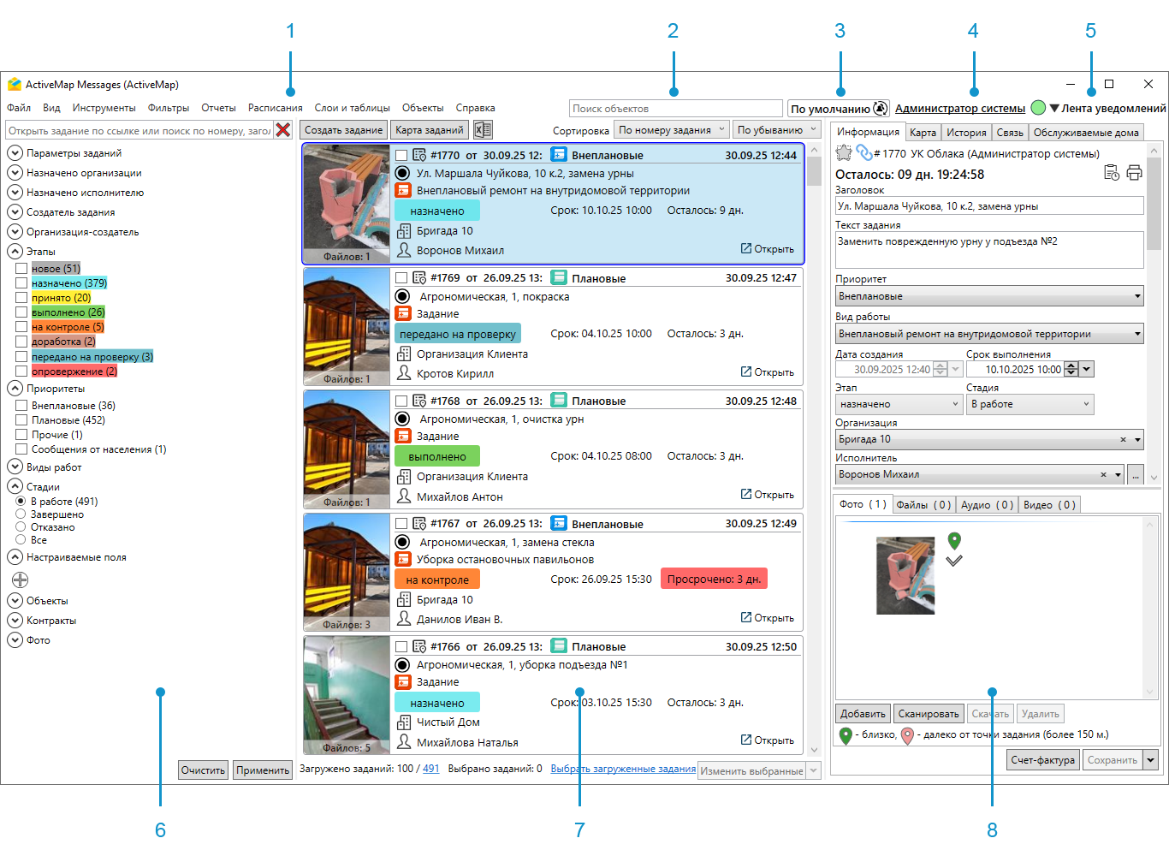Click the add custom field plus icon

click(x=21, y=580)
